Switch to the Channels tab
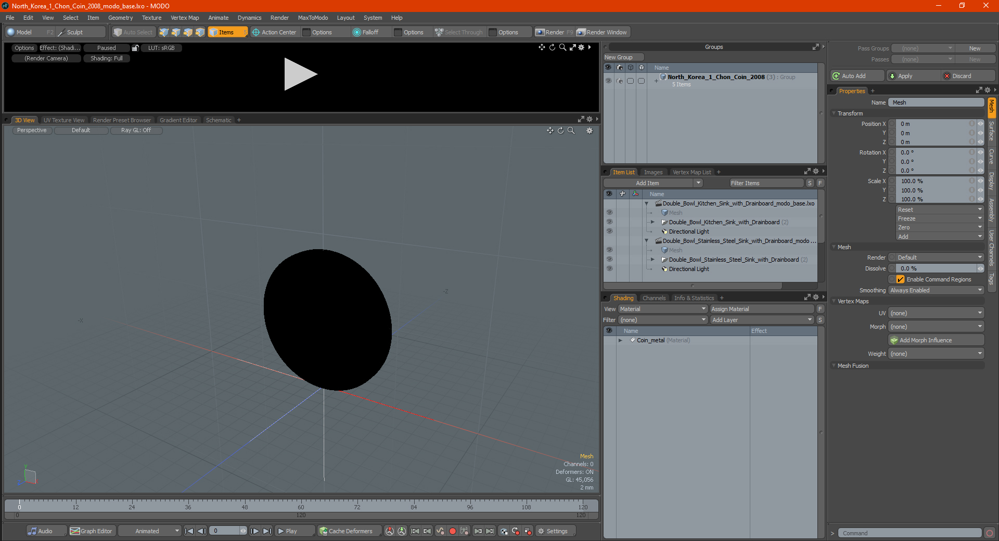This screenshot has height=541, width=999. [x=654, y=298]
